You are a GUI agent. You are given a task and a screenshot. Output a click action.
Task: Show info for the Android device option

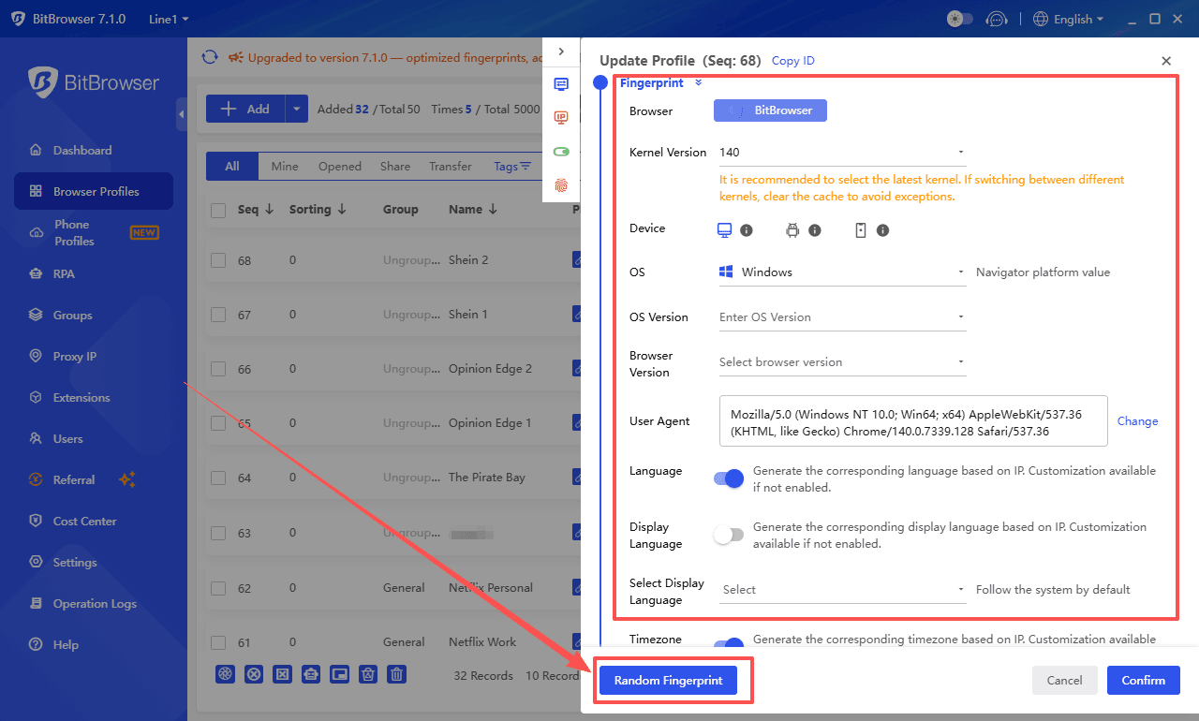point(815,230)
